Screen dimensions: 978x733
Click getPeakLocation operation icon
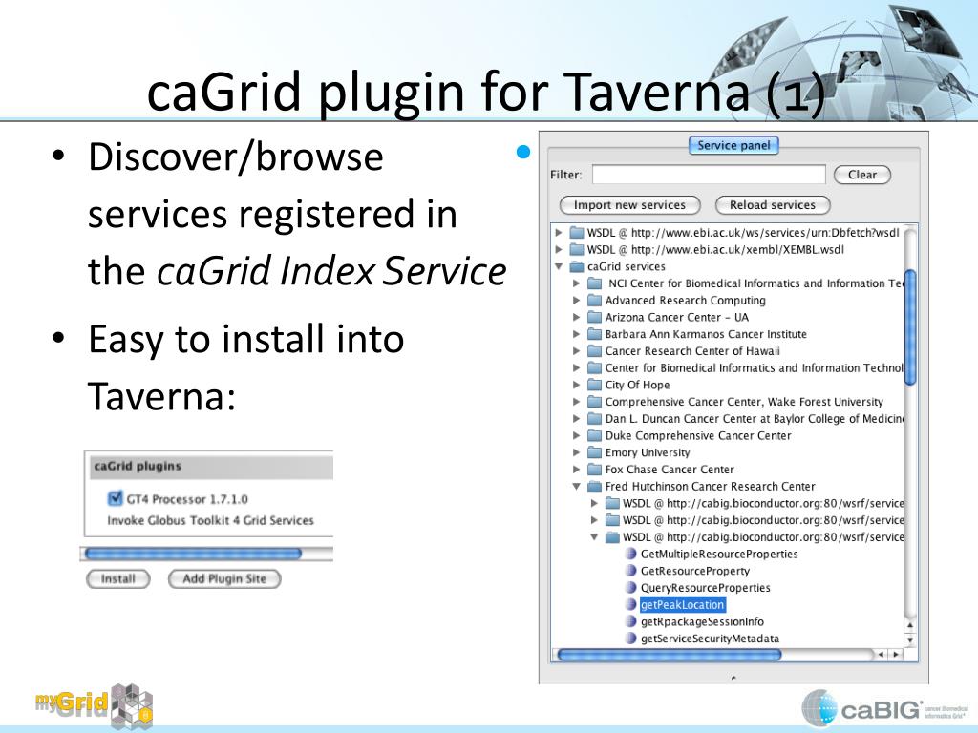[630, 604]
